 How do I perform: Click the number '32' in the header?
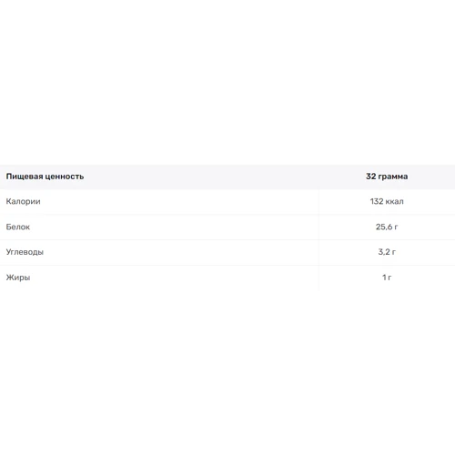[x=371, y=177]
